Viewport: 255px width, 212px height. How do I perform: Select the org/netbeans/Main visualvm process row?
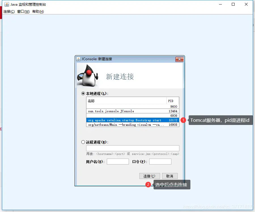click(133, 125)
